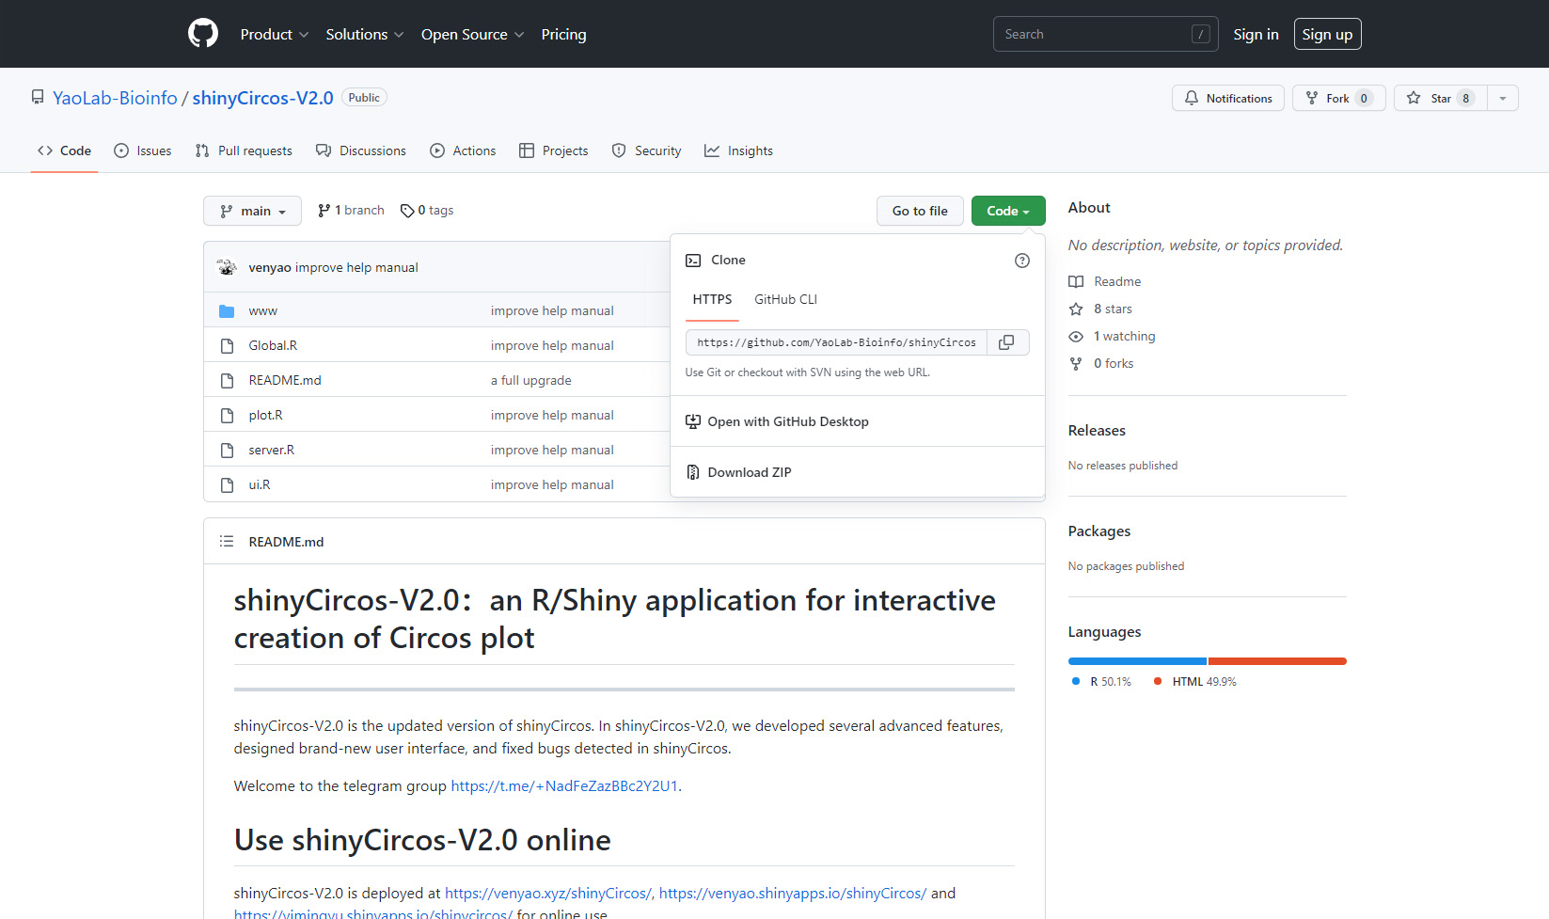Expand the Solutions menu

[365, 34]
